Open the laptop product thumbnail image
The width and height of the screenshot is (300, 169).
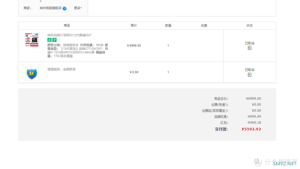[32, 40]
